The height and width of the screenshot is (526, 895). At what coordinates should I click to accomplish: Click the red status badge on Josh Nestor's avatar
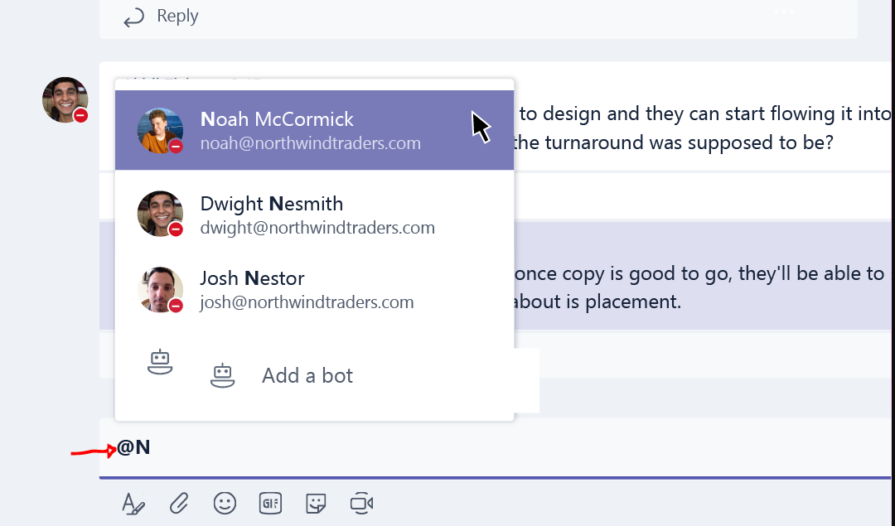point(176,306)
